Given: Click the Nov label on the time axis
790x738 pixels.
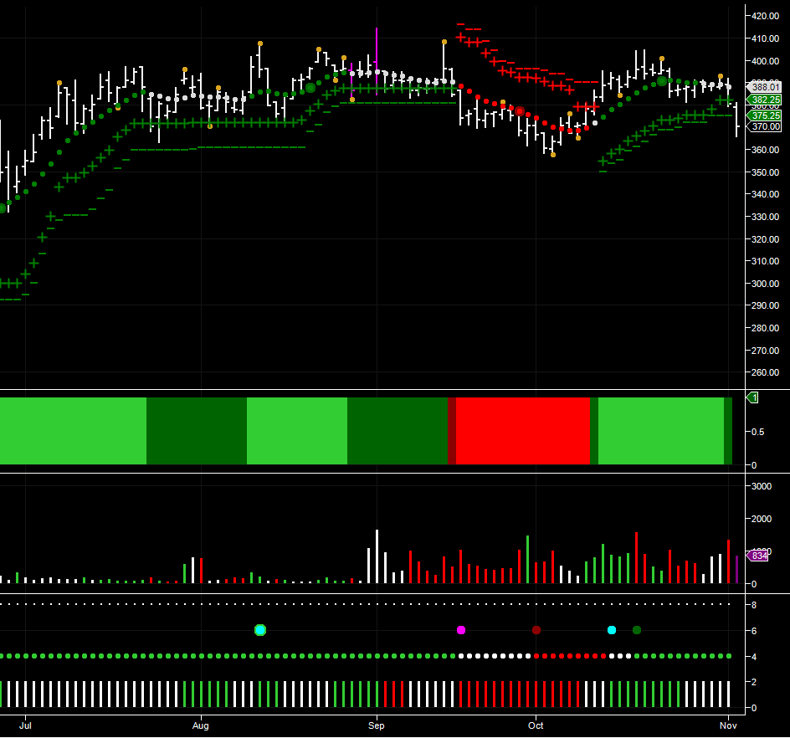Looking at the screenshot, I should 728,725.
